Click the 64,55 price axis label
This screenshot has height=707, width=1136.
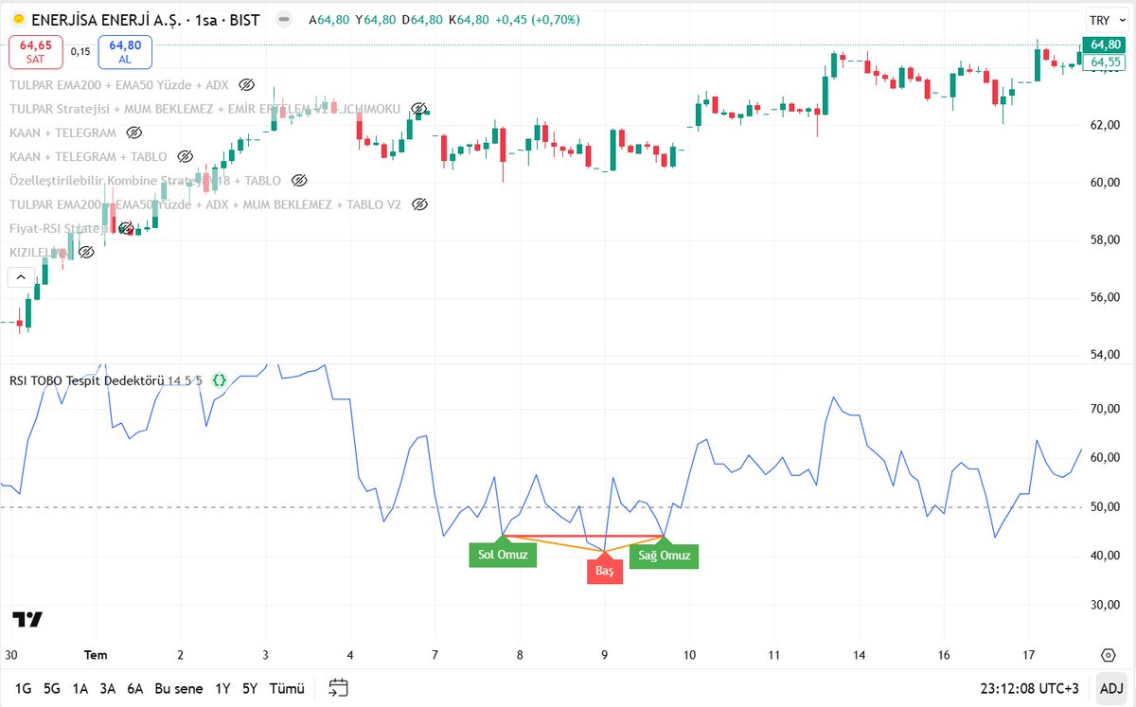click(x=1105, y=62)
